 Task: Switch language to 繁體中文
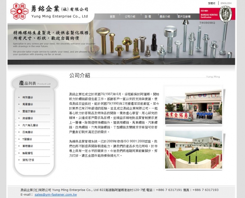212,3
